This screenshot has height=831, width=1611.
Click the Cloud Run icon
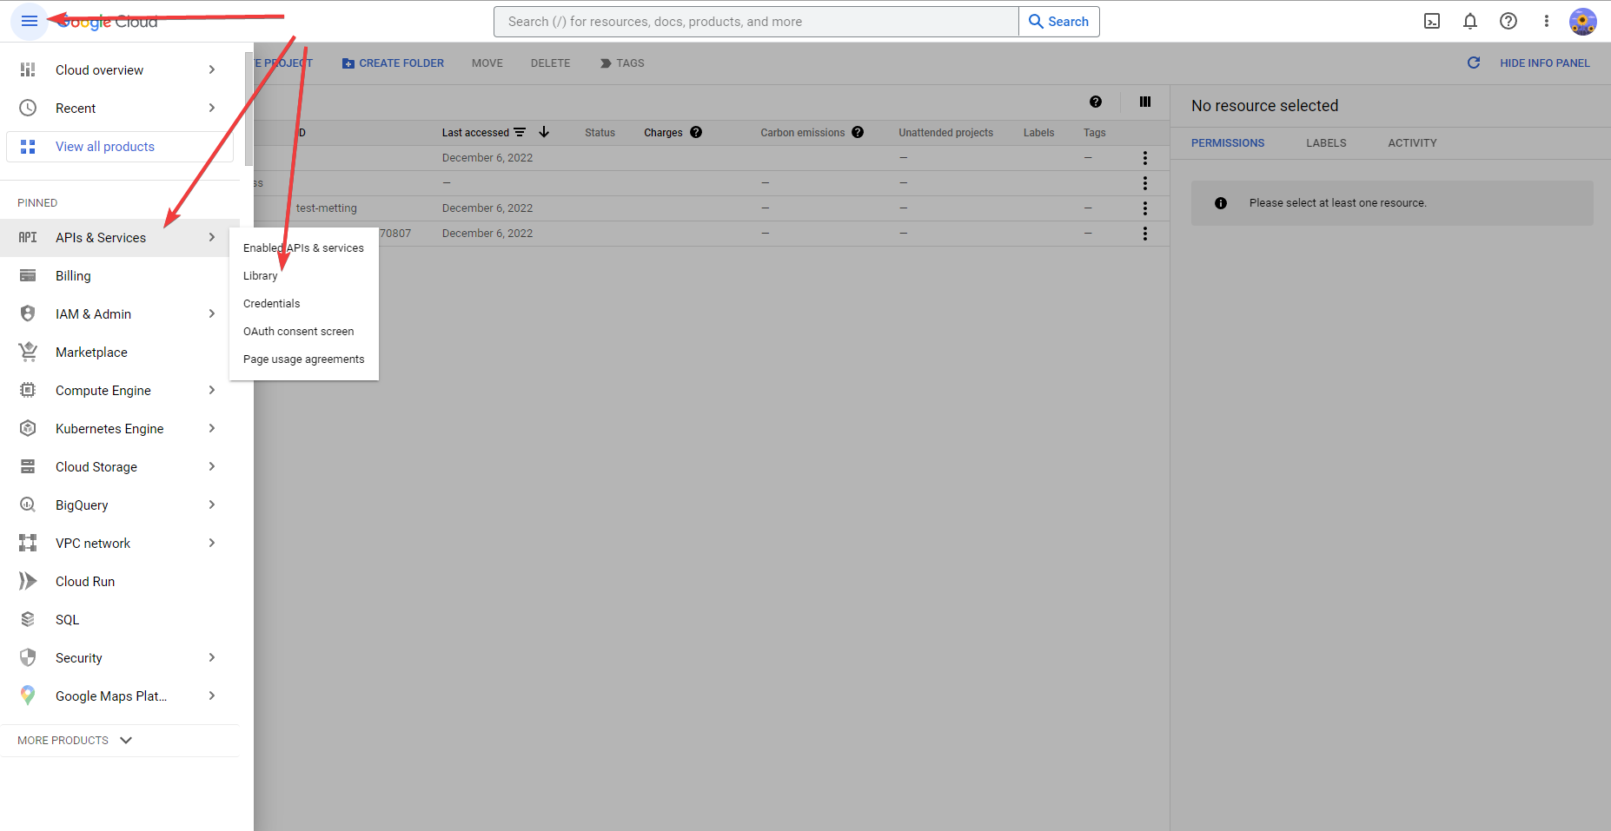click(x=28, y=581)
